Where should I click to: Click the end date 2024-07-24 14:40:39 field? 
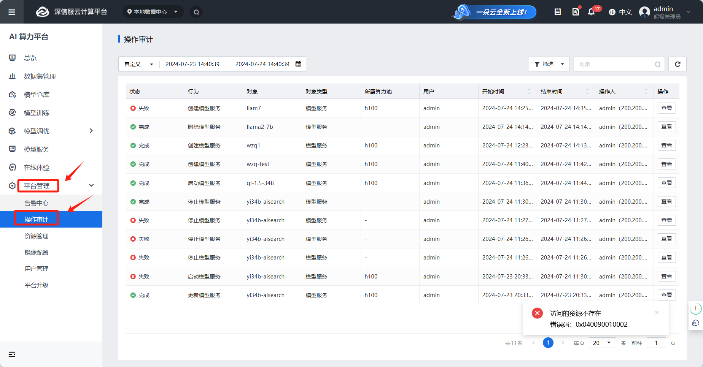coord(262,64)
